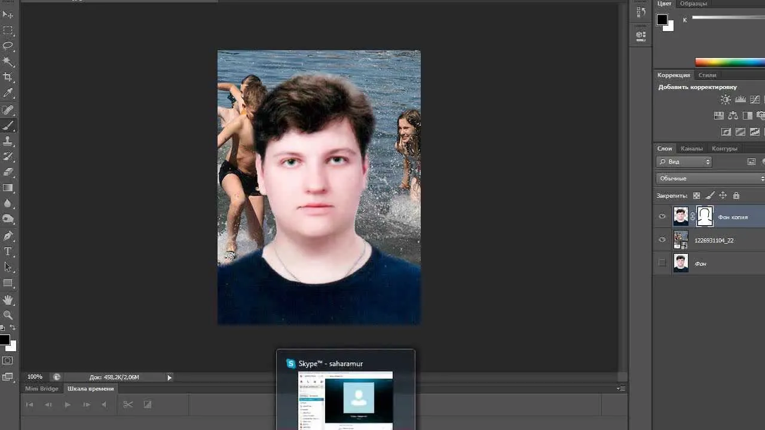Add Brightness/Contrast adjustment

[726, 100]
